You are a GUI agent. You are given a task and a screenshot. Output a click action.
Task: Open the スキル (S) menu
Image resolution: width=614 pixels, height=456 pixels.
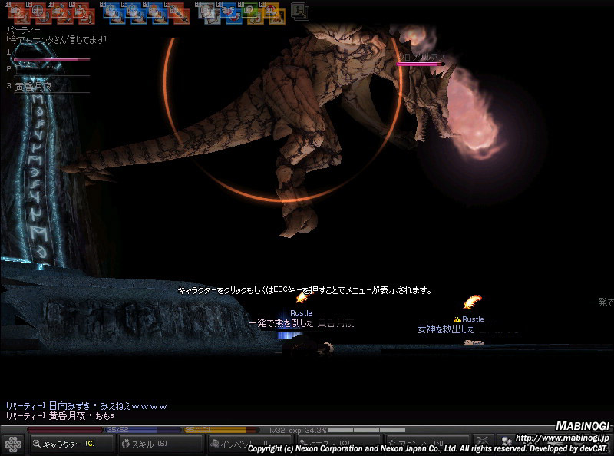[160, 444]
